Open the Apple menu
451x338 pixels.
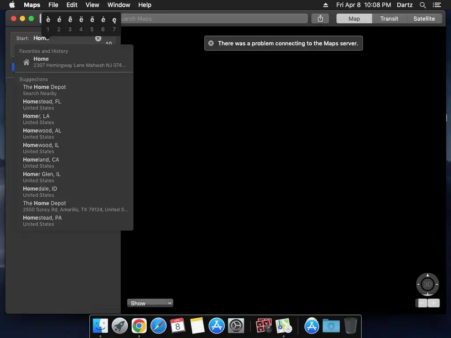12,5
